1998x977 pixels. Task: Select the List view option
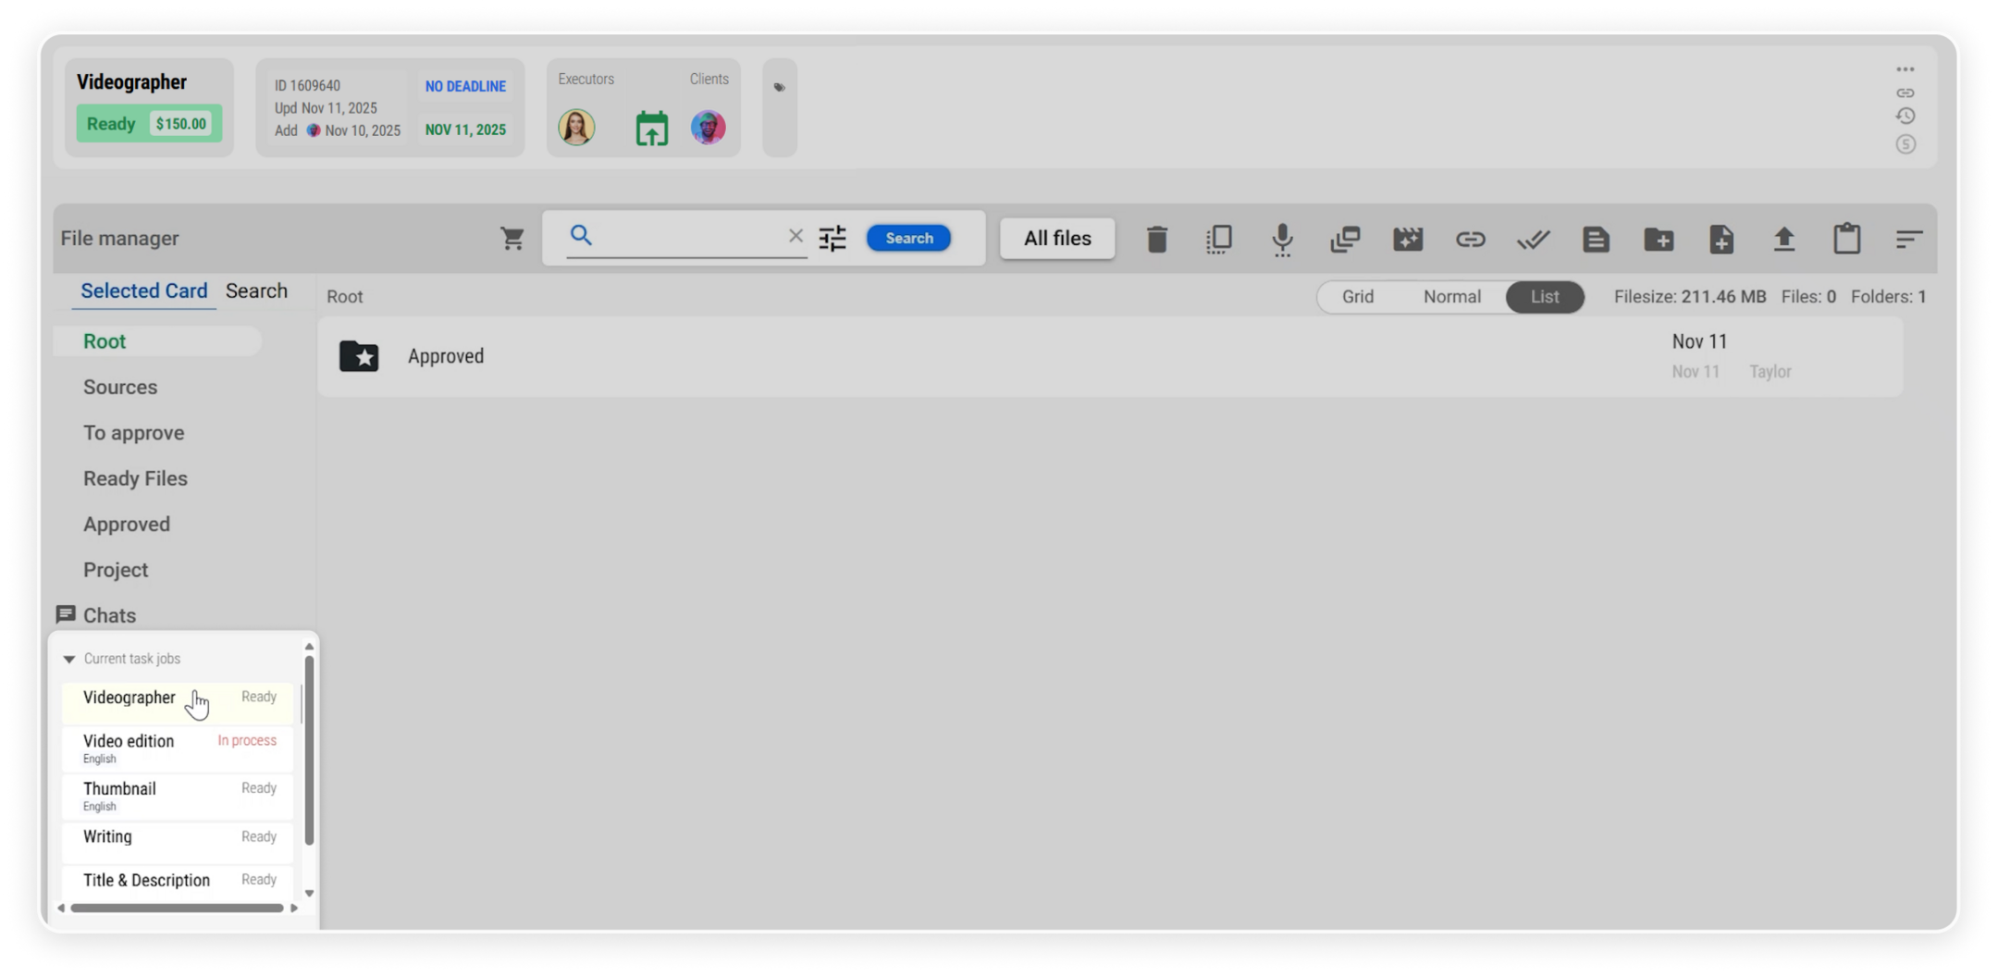coord(1544,297)
